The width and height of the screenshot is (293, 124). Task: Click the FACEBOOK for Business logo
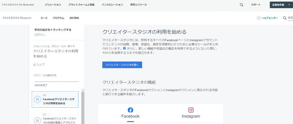[x=18, y=5]
